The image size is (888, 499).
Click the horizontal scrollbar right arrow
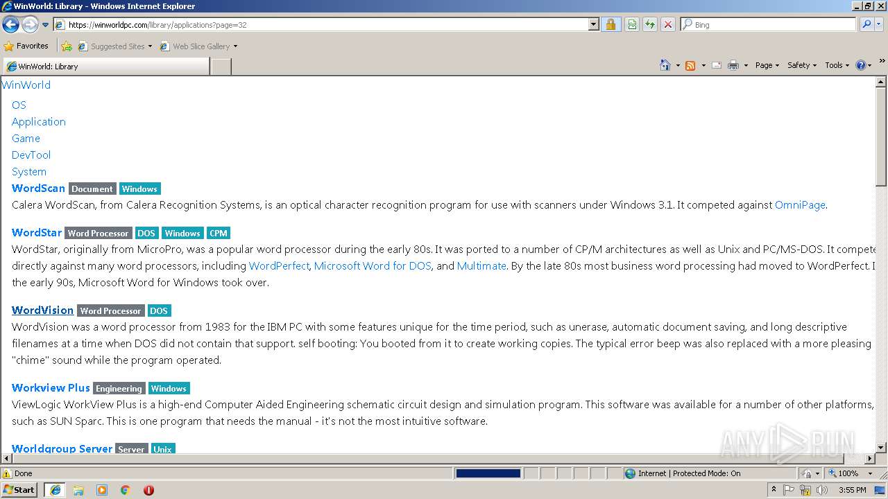tap(870, 459)
